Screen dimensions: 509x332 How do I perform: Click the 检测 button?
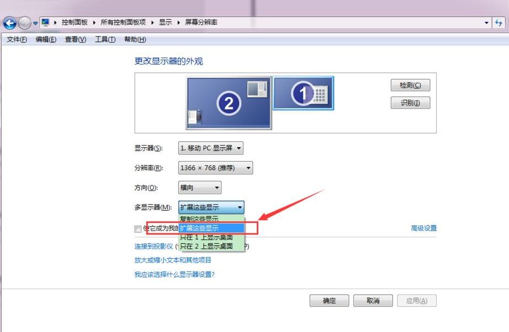pyautogui.click(x=410, y=85)
